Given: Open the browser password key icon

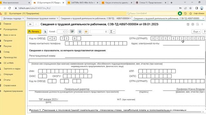Looking at the screenshot, I should click(x=180, y=8).
